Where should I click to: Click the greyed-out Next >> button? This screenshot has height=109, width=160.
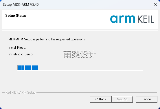click(122, 99)
